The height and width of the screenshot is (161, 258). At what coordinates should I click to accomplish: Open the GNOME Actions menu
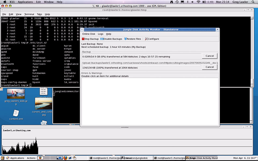tap(31, 158)
